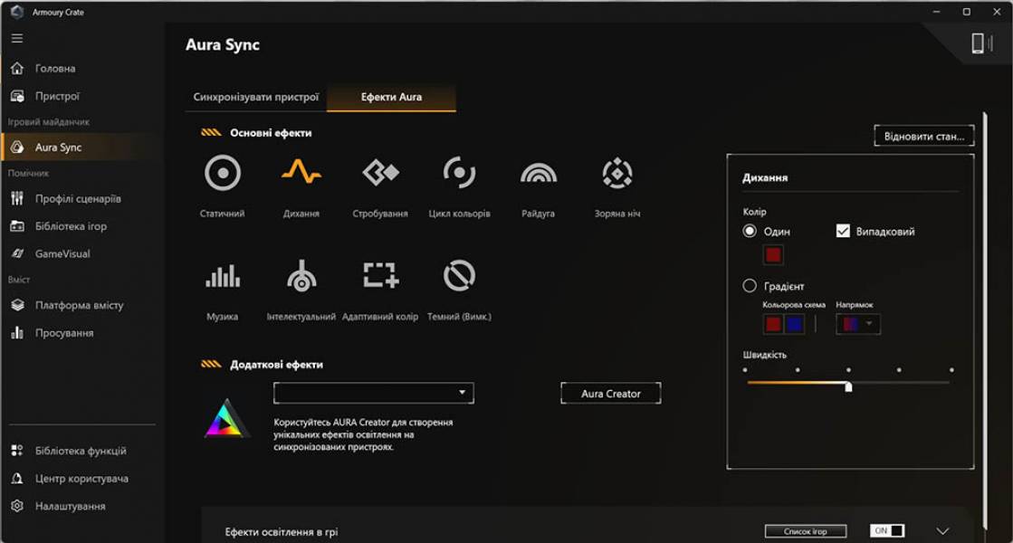
Task: Activate the Rainbow (Райдуга) effect icon
Action: (x=538, y=173)
